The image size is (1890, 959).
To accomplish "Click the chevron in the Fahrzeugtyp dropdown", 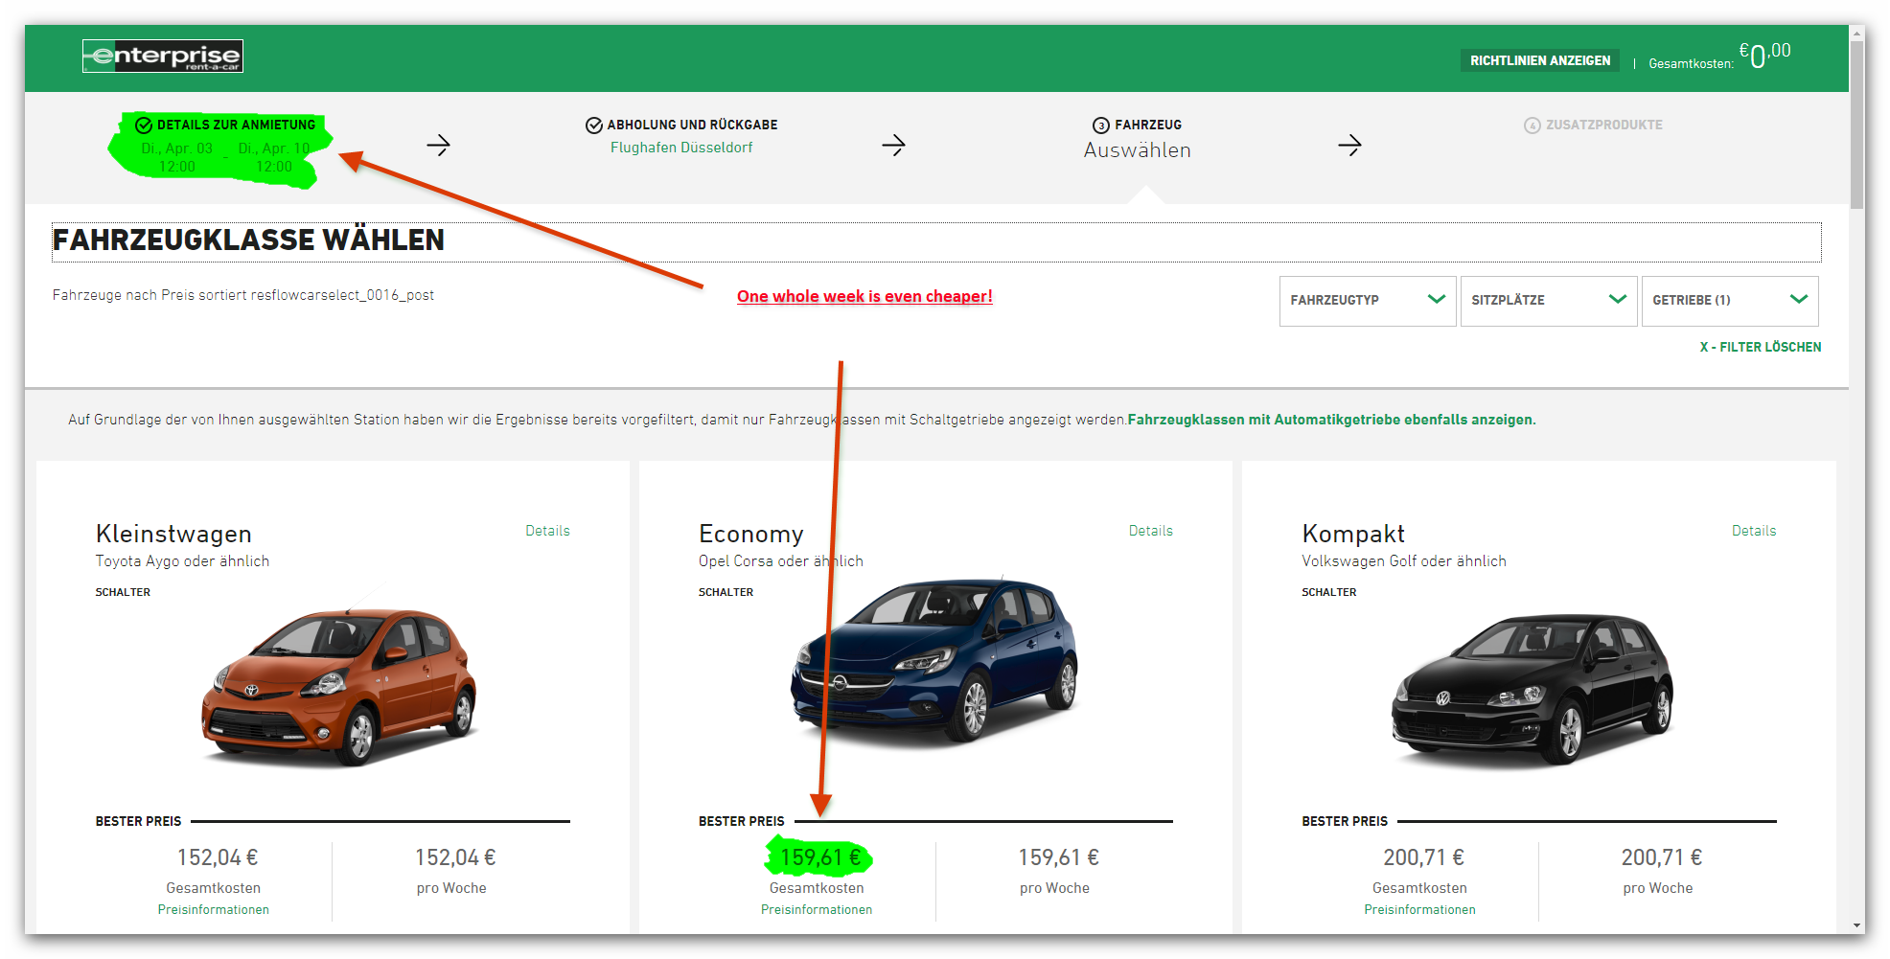I will (1436, 299).
